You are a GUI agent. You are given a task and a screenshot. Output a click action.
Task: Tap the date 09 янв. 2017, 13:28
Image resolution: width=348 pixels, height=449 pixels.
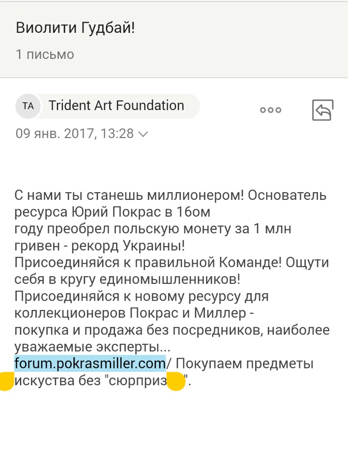pyautogui.click(x=74, y=134)
